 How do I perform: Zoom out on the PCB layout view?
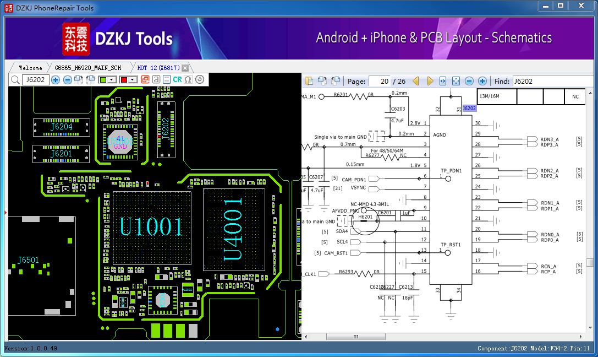(68, 80)
